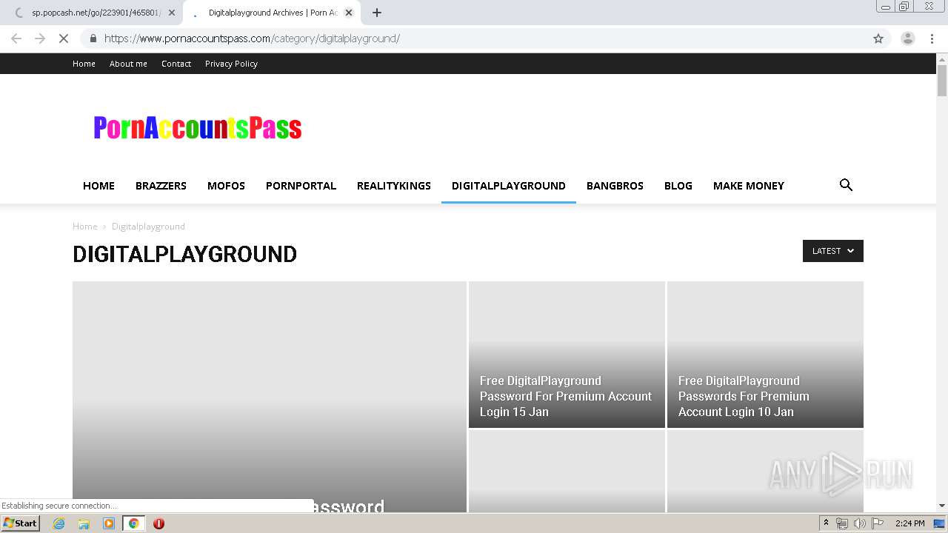948x533 pixels.
Task: Open the Windows Start button
Action: (20, 523)
